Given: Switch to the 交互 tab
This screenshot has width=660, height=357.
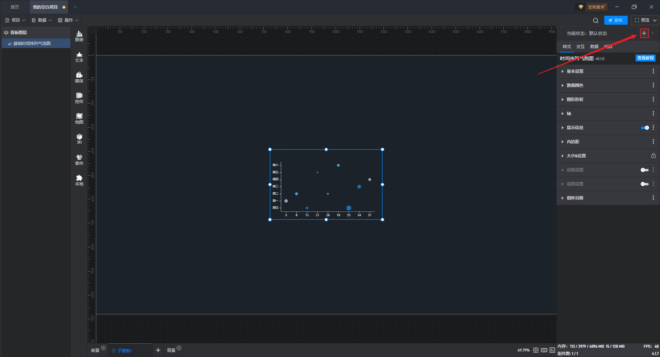Looking at the screenshot, I should (581, 47).
